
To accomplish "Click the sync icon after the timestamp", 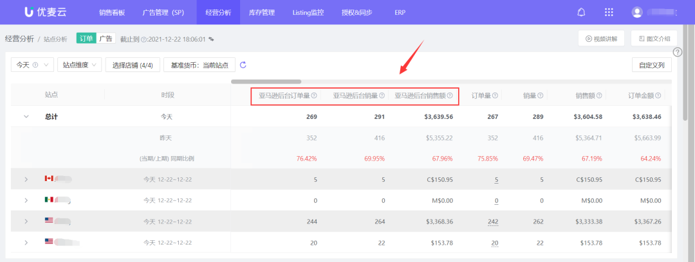I will [x=212, y=39].
